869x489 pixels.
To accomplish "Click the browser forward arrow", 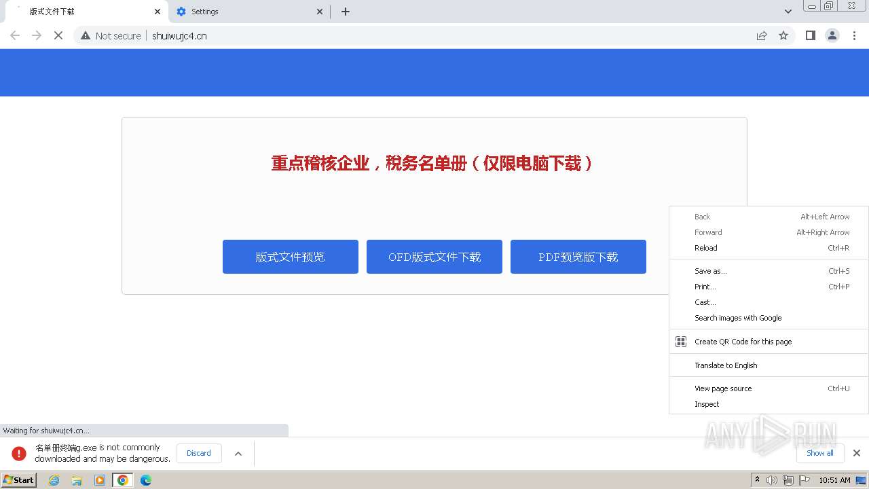I will (37, 35).
